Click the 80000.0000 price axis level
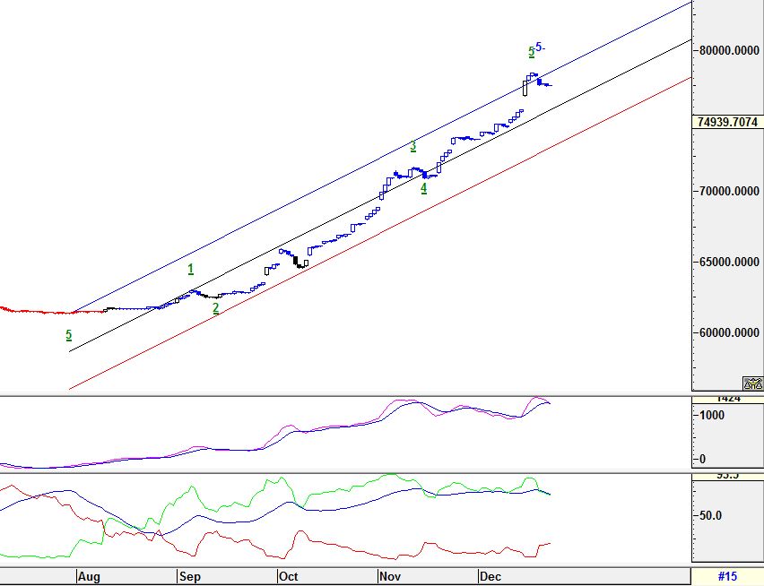This screenshot has height=586, width=764. click(728, 50)
